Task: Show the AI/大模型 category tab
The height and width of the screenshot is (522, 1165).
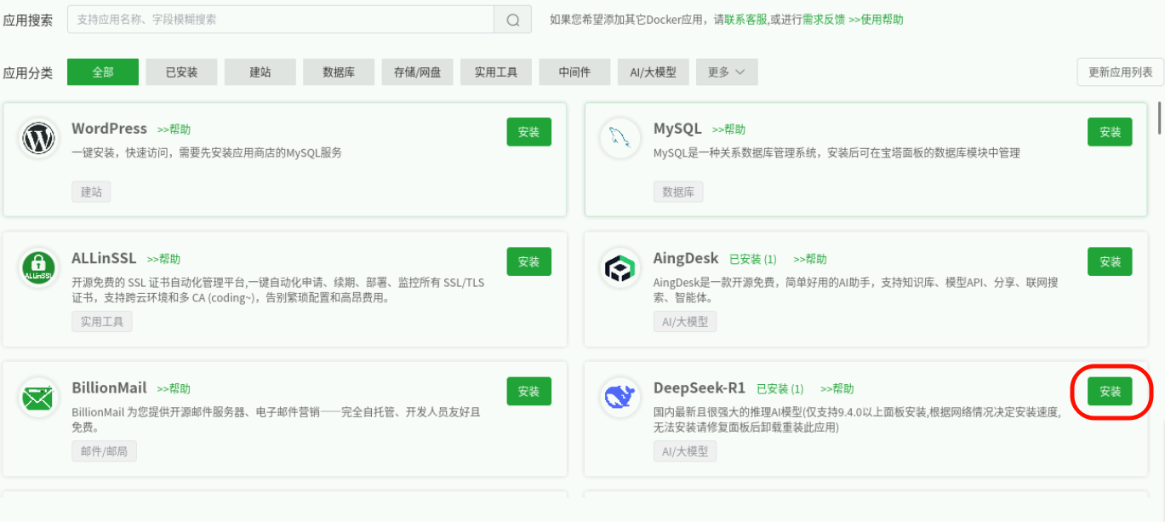Action: coord(654,72)
